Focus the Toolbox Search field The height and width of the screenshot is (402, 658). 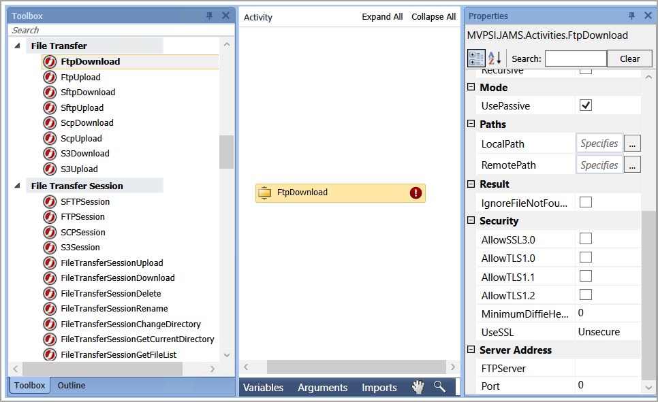click(121, 30)
